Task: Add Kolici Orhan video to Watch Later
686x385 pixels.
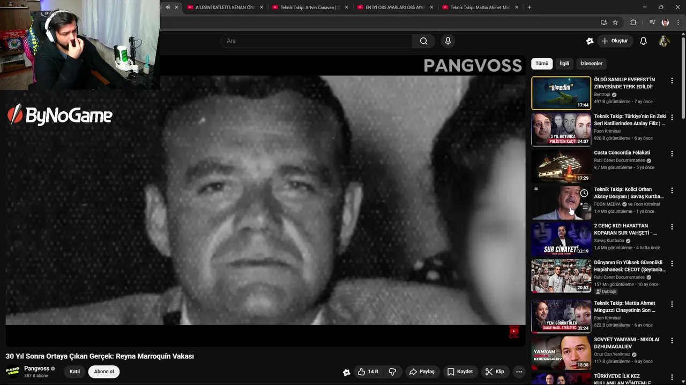Action: click(x=584, y=193)
